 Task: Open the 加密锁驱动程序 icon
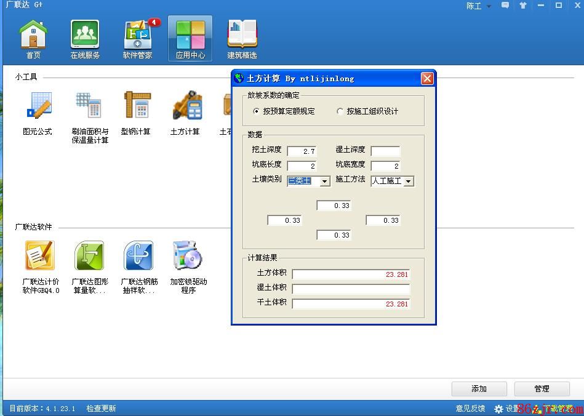[188, 257]
